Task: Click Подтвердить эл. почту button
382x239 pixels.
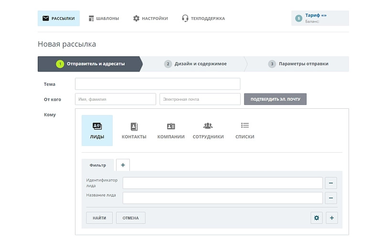Action: [275, 99]
